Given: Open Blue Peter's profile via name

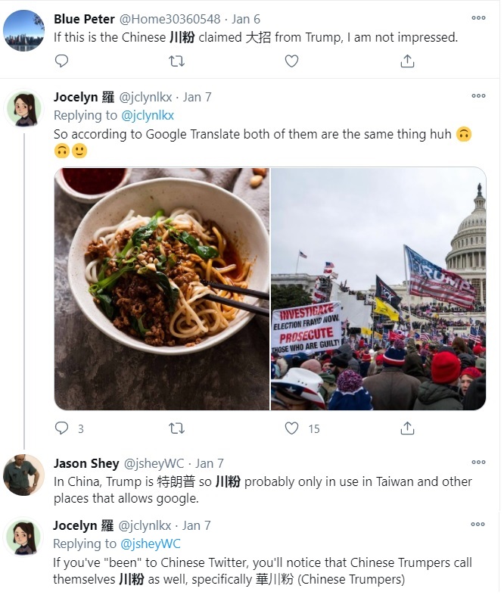Looking at the screenshot, I should click(83, 18).
